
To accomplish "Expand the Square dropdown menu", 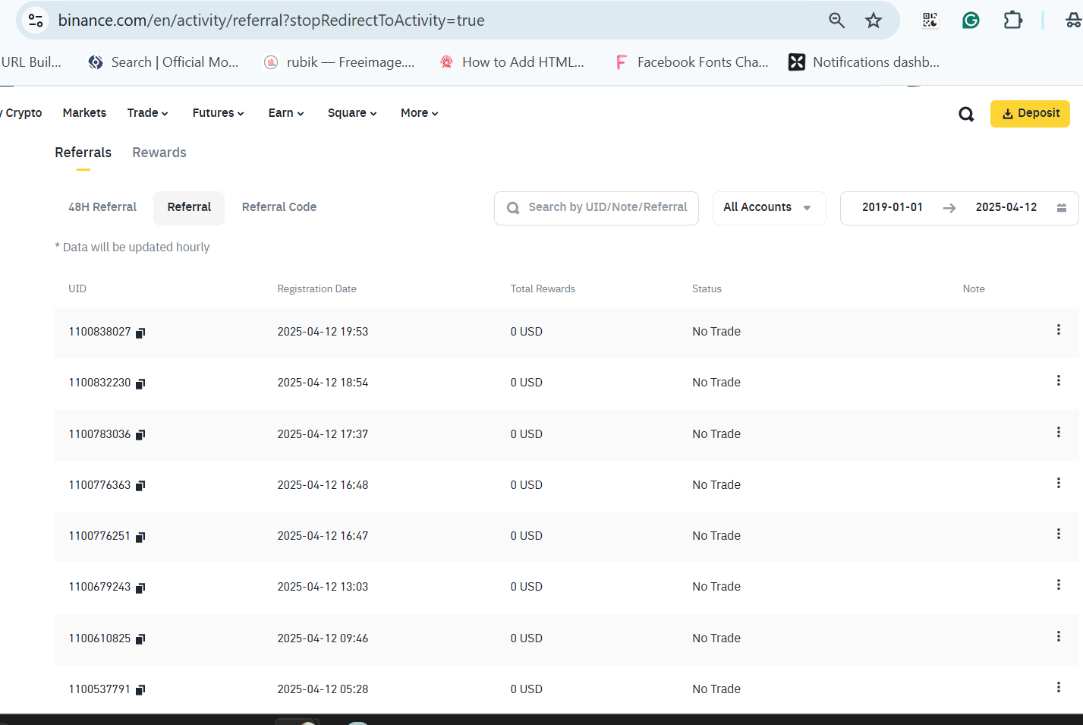I will coord(352,113).
